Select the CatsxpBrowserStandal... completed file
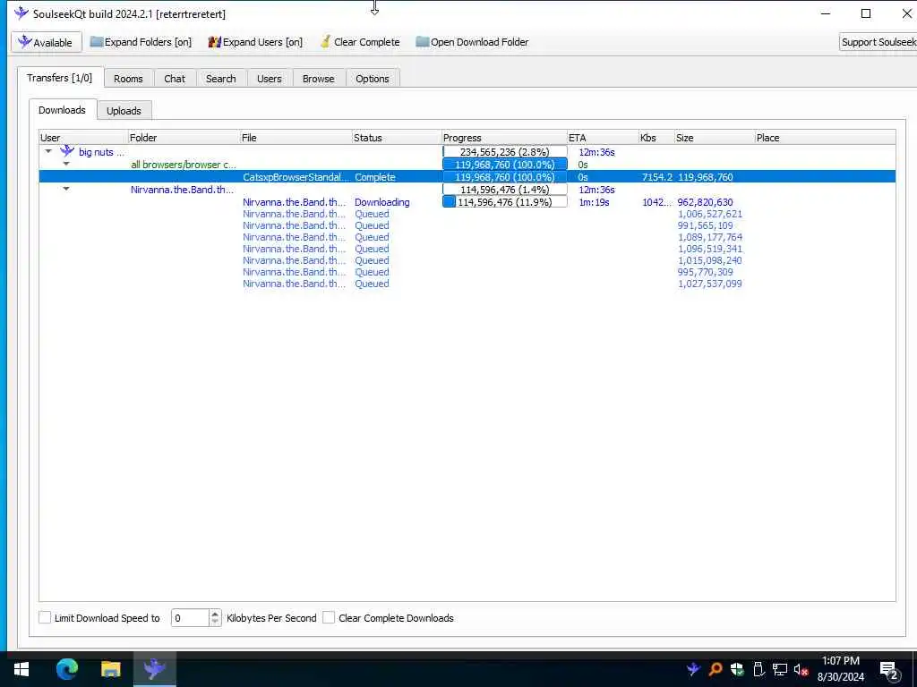 point(467,177)
